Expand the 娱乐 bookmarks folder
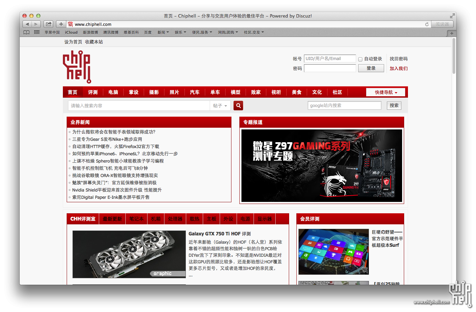Image resolution: width=476 pixels, height=312 pixels. tap(180, 32)
